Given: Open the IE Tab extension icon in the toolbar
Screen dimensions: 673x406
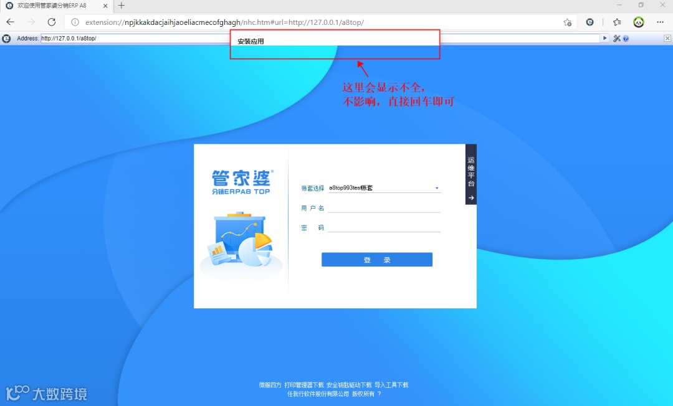Looking at the screenshot, I should [x=589, y=22].
